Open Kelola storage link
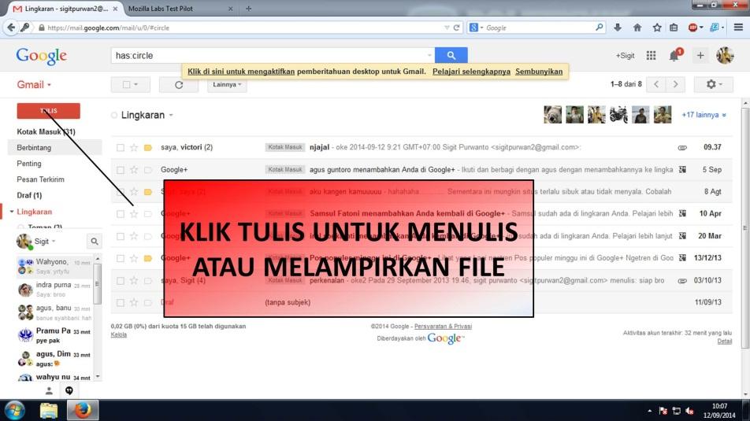Image resolution: width=750 pixels, height=421 pixels. (119, 334)
